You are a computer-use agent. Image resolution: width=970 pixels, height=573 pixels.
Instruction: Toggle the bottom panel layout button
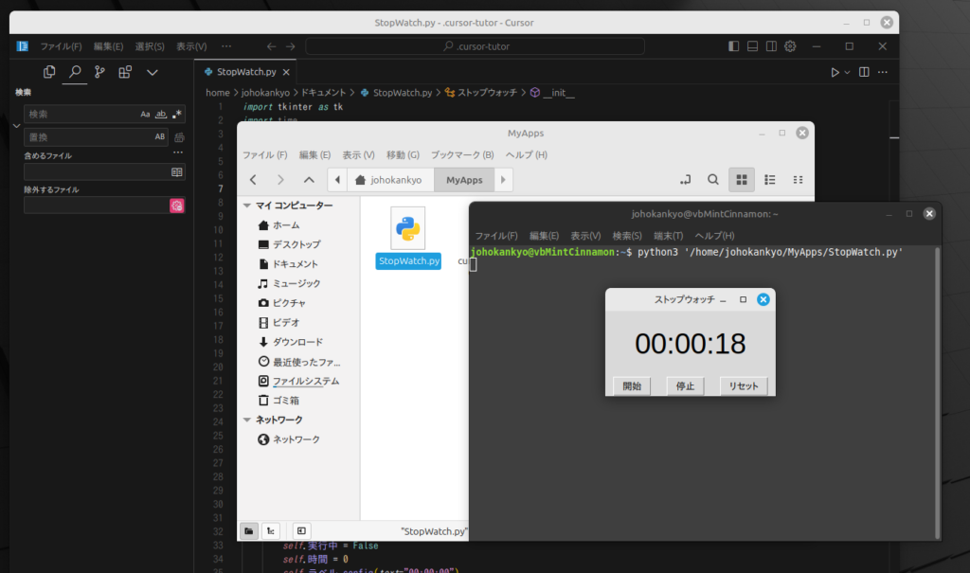752,45
